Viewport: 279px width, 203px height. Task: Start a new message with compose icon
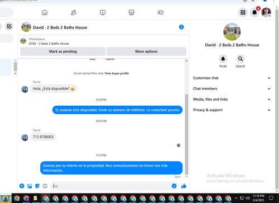pos(9,26)
